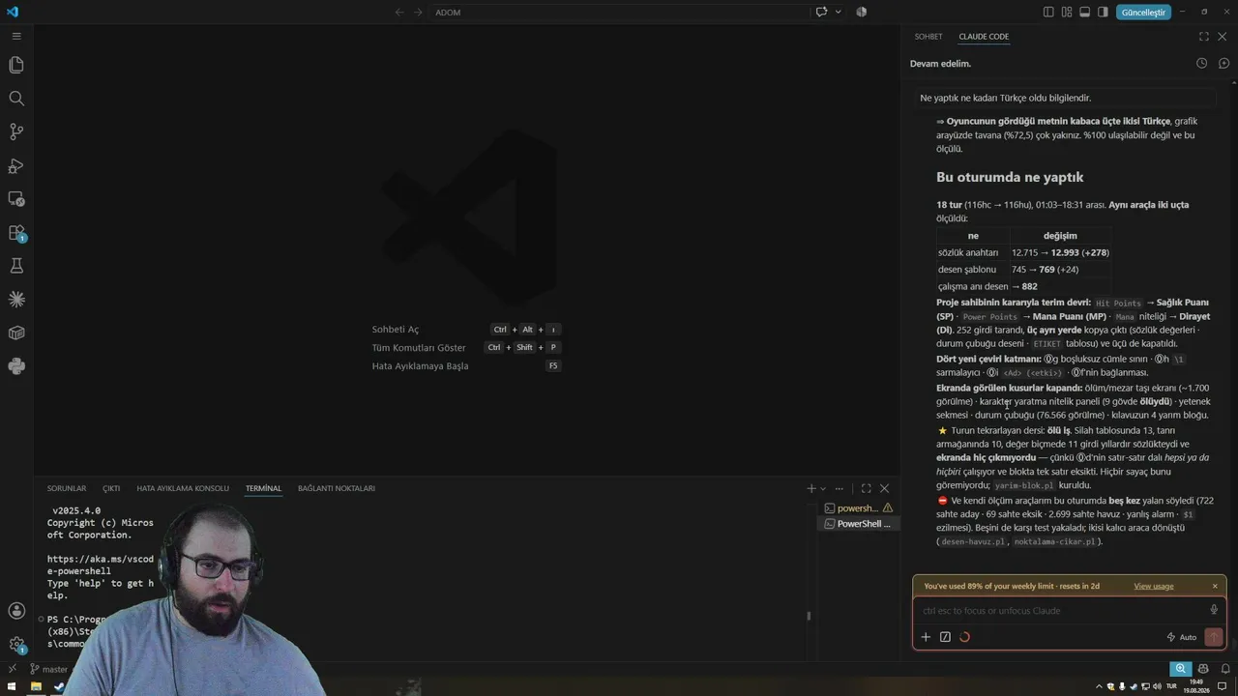
Task: Select the TERMİNAL panel tab
Action: pyautogui.click(x=263, y=489)
